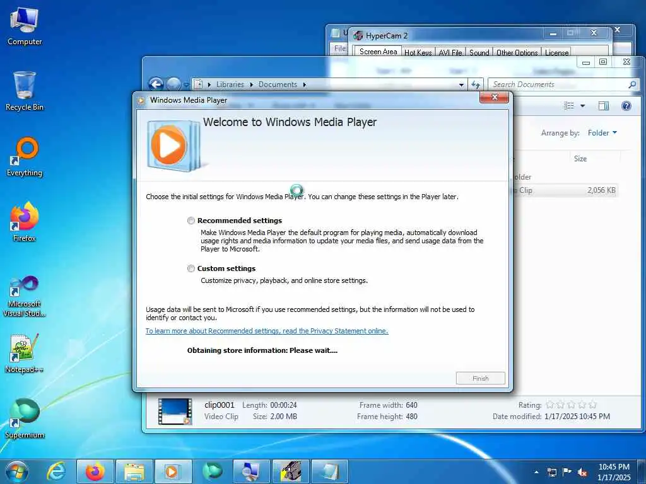Switch to HyperCam Hot Keys tab

pyautogui.click(x=418, y=52)
